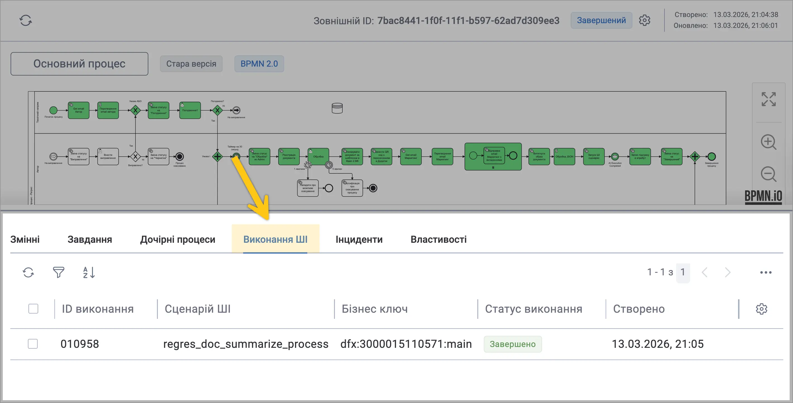Screen dimensions: 793x403
Task: Open the table filter funnel
Action: (x=59, y=272)
